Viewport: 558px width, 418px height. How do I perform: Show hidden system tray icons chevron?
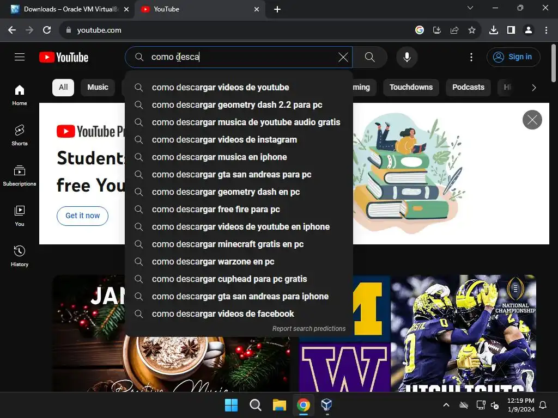coord(446,405)
